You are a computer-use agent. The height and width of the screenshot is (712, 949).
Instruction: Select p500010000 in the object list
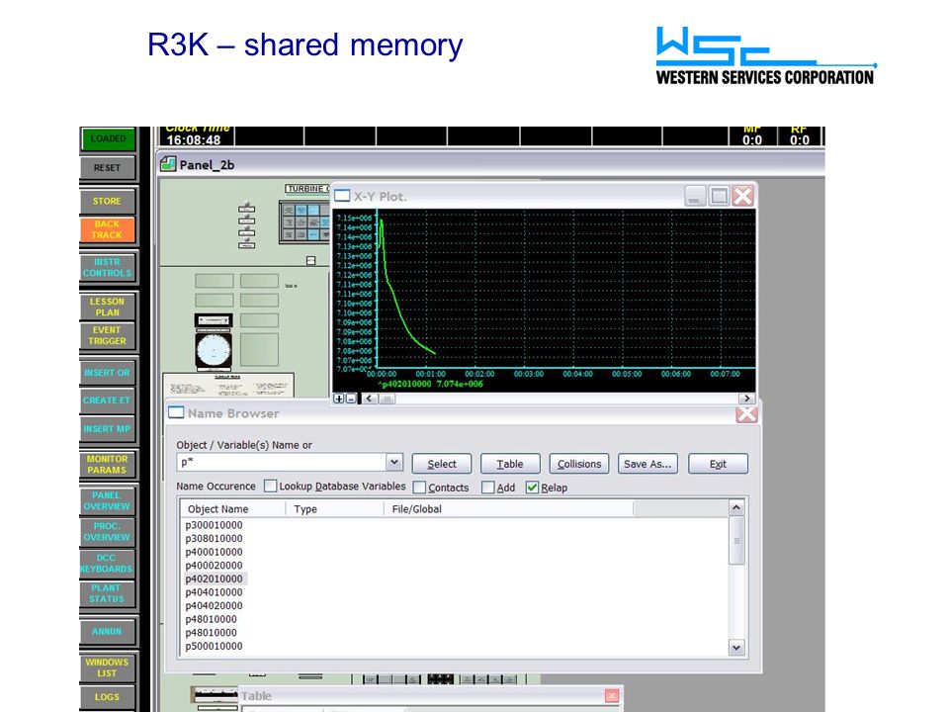pyautogui.click(x=214, y=646)
